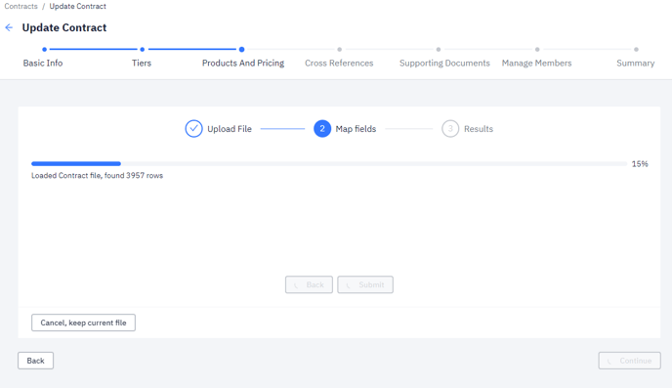
Task: Click the disabled Back button beside Submit
Action: (309, 284)
